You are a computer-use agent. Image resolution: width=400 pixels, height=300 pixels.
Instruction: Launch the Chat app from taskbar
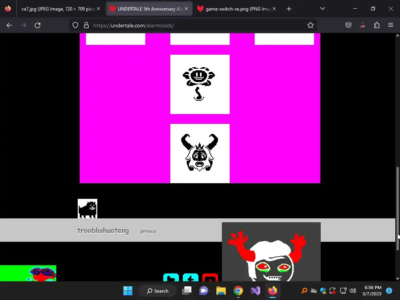pos(204,291)
